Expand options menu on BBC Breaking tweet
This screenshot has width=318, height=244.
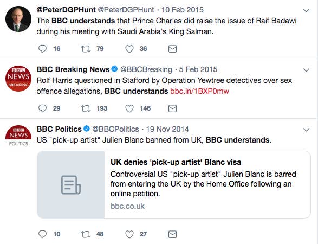[x=306, y=70]
